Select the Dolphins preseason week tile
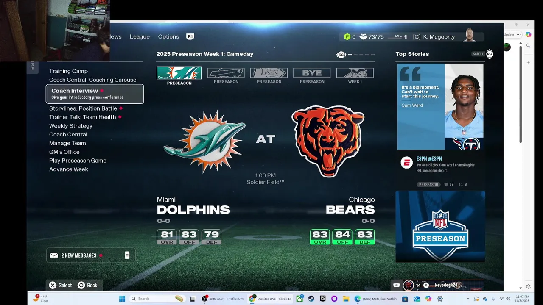Screen dimensions: 543x305 click(x=179, y=73)
